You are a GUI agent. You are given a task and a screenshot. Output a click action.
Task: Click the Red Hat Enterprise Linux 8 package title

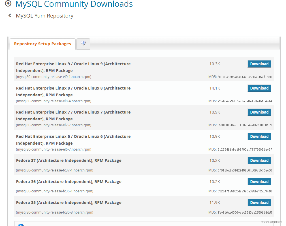(73, 92)
